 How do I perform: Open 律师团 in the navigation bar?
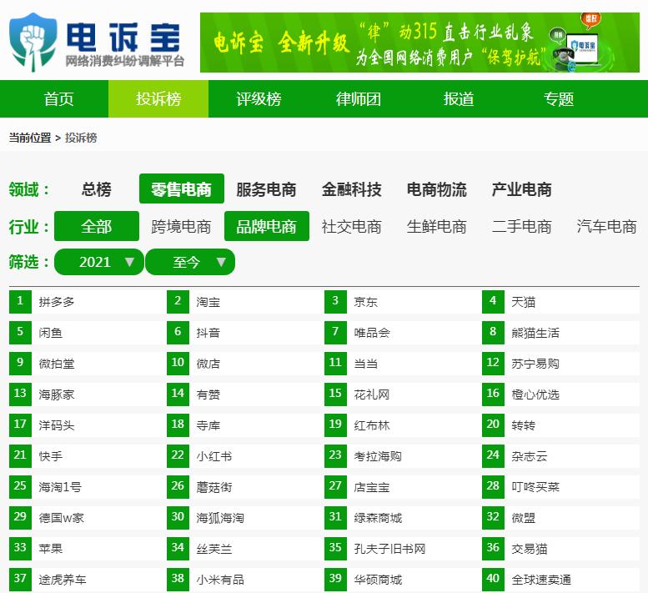[x=359, y=99]
